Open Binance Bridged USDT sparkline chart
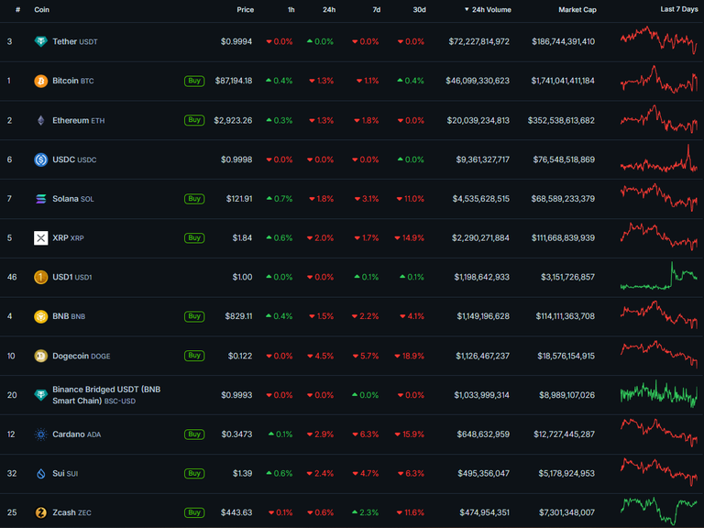Viewport: 704px width, 528px height. point(659,394)
